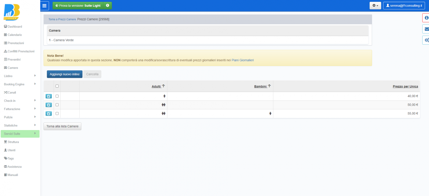Image resolution: width=429 pixels, height=196 pixels.
Task: Edit the 55,00 € price row
Action: point(49,114)
